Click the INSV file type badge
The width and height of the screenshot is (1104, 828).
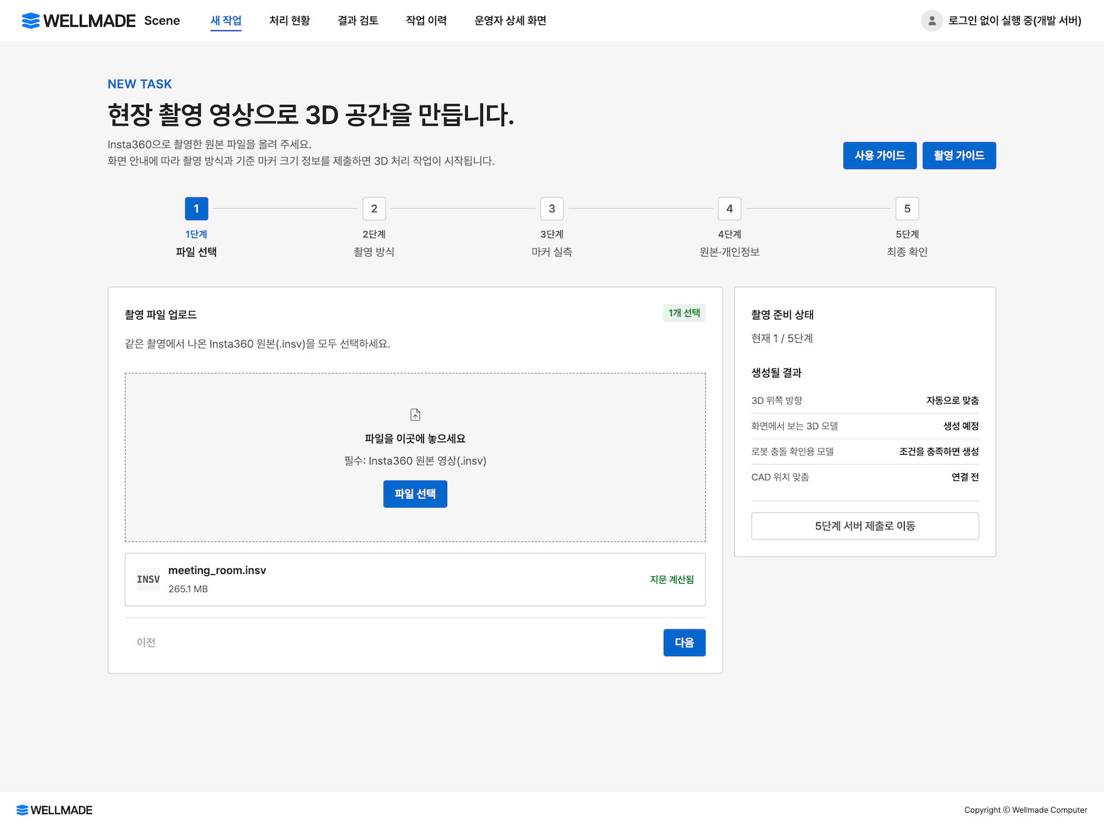pyautogui.click(x=148, y=580)
